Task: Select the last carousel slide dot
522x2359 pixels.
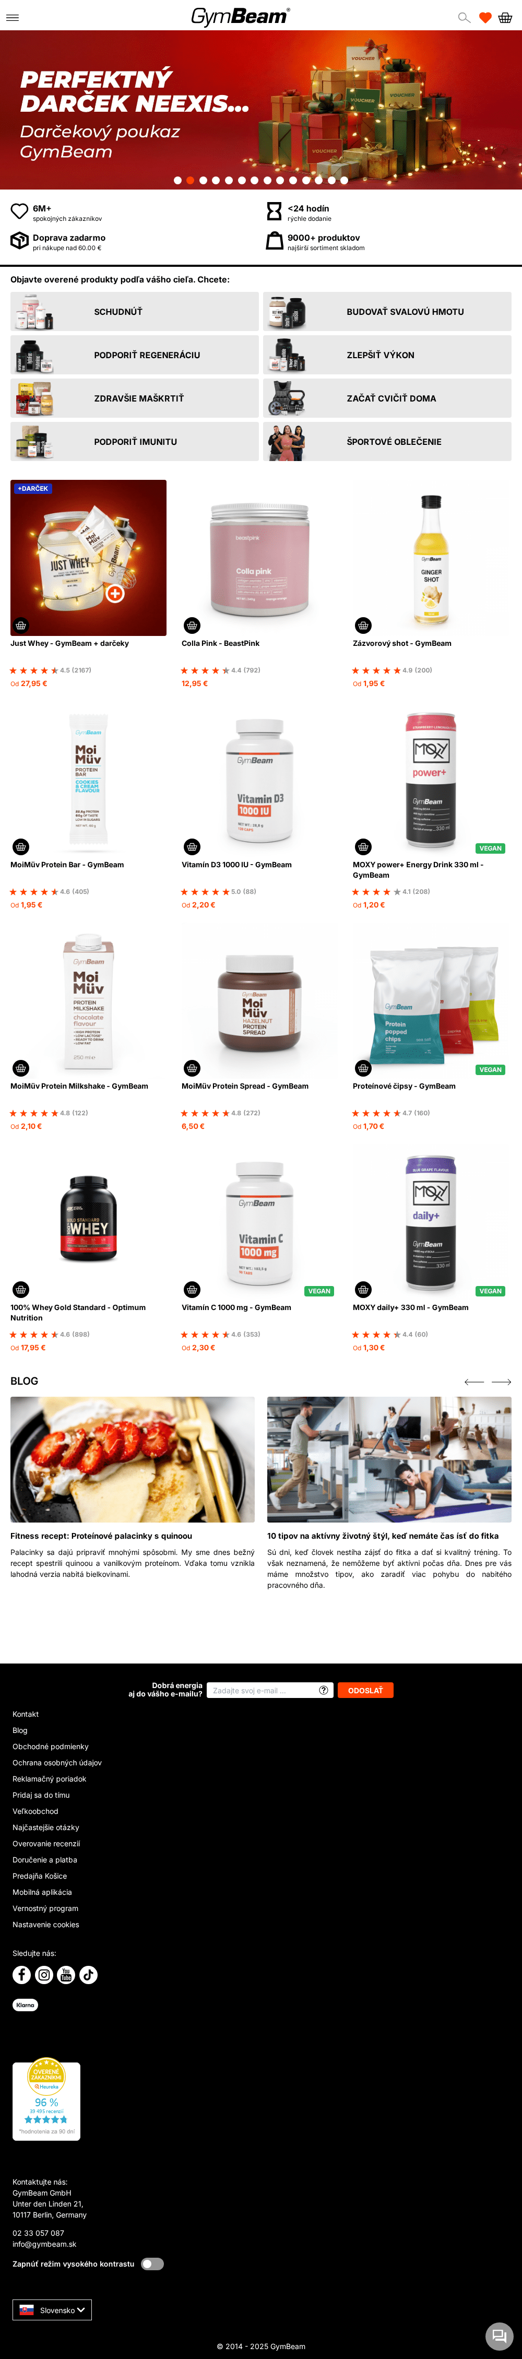Action: click(x=343, y=181)
